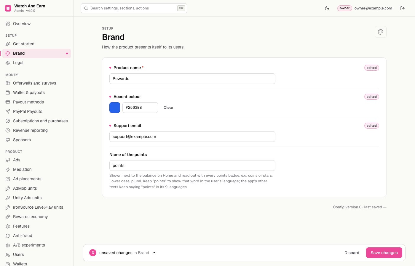
Task: Open the Ads section
Action: [x=36, y=160]
